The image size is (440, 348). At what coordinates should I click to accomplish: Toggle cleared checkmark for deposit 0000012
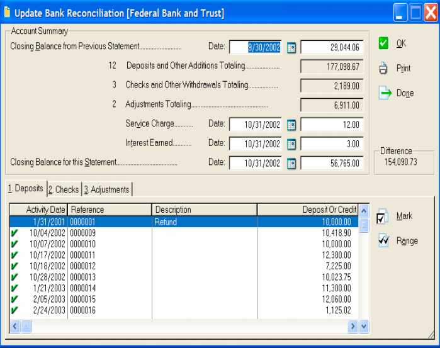(14, 266)
